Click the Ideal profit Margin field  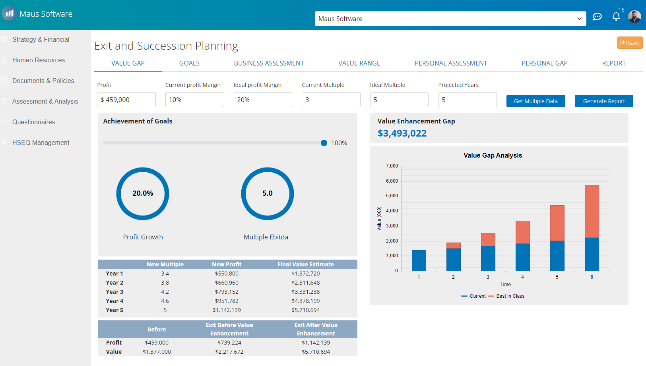coord(263,100)
